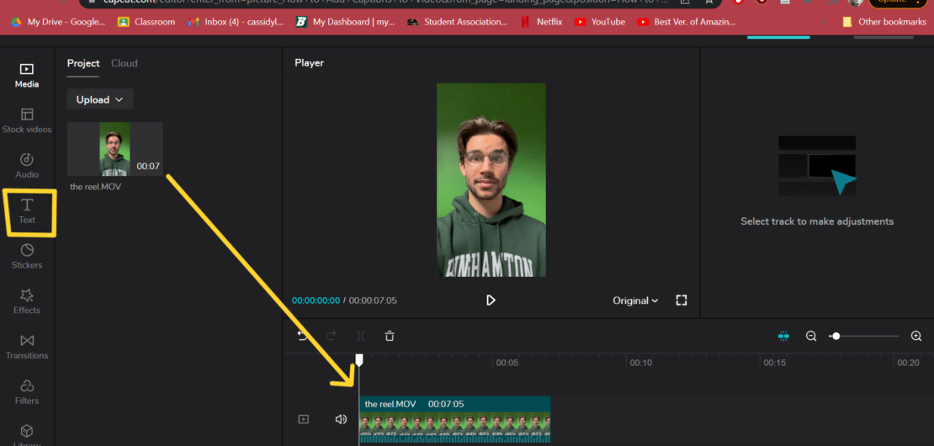The width and height of the screenshot is (934, 446).
Task: Mute the video track audio
Action: [341, 419]
